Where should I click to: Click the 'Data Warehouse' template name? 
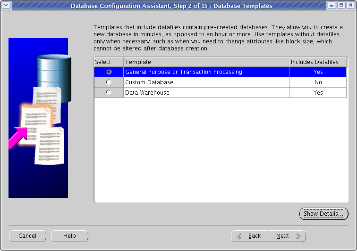(147, 93)
